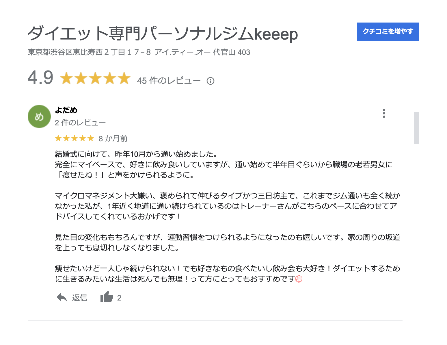The width and height of the screenshot is (447, 345).
Task: Select the 返信 text label
Action: (x=80, y=298)
